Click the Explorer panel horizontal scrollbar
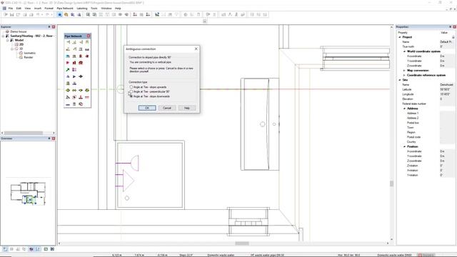Viewport: 457px width, 257px height. (23, 133)
